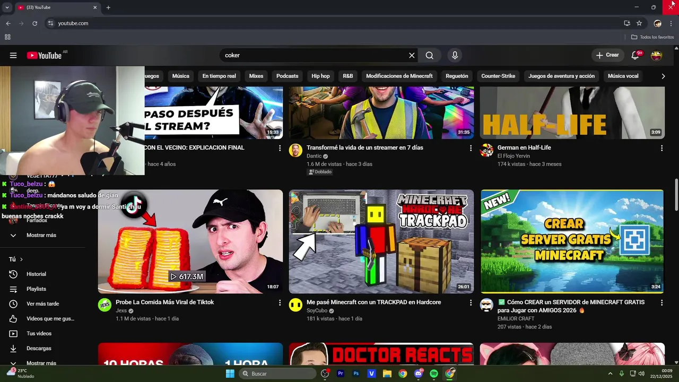Open the Tú section chevron
679x382 pixels.
[x=21, y=259]
